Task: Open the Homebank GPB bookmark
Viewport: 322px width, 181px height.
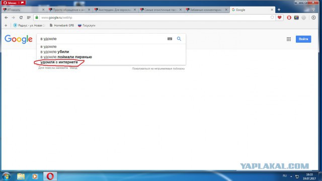Action: click(62, 26)
